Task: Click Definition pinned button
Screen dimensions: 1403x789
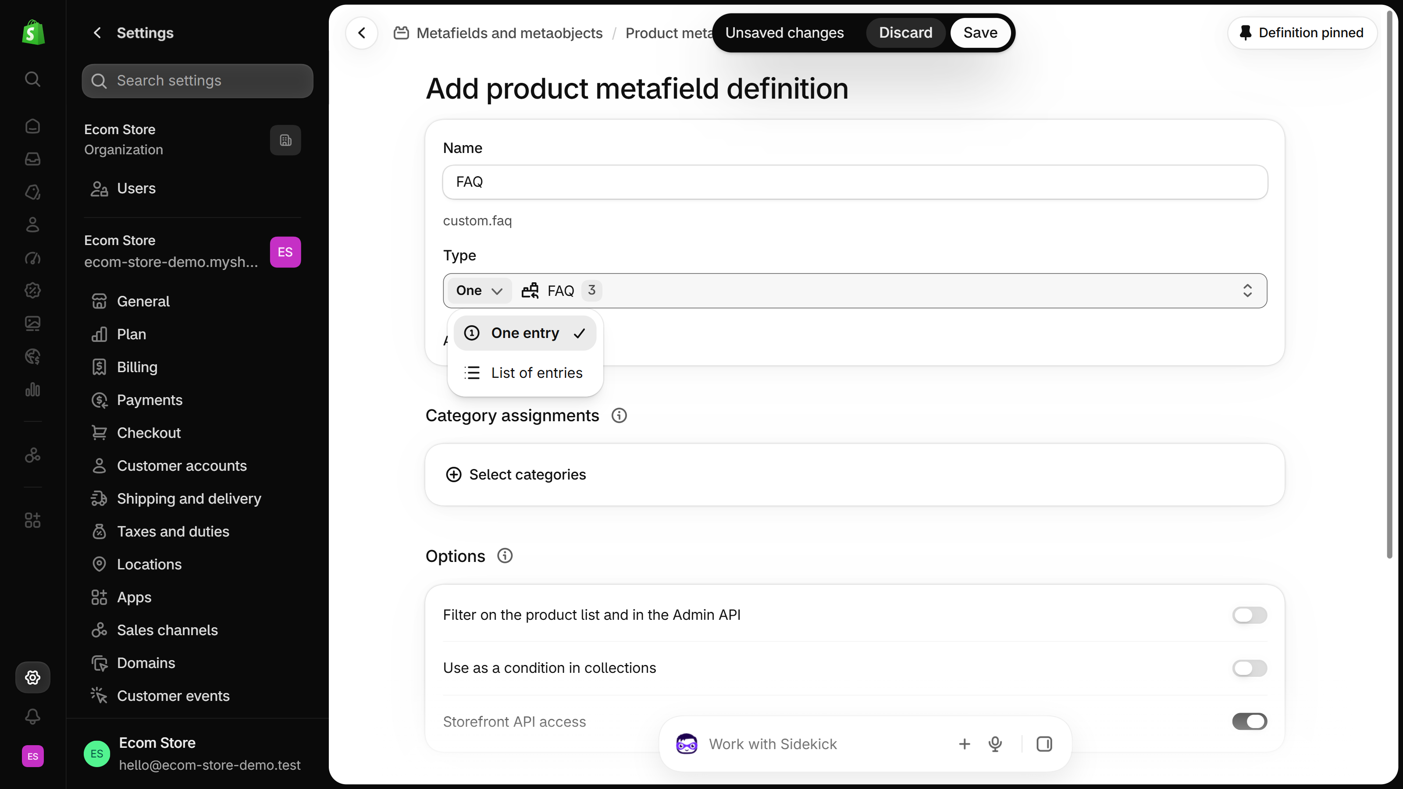Action: 1302,33
